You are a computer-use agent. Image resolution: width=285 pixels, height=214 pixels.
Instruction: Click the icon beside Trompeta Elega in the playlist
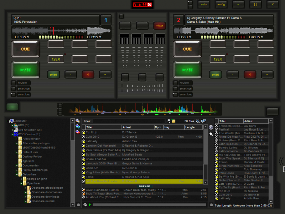(x=217, y=126)
